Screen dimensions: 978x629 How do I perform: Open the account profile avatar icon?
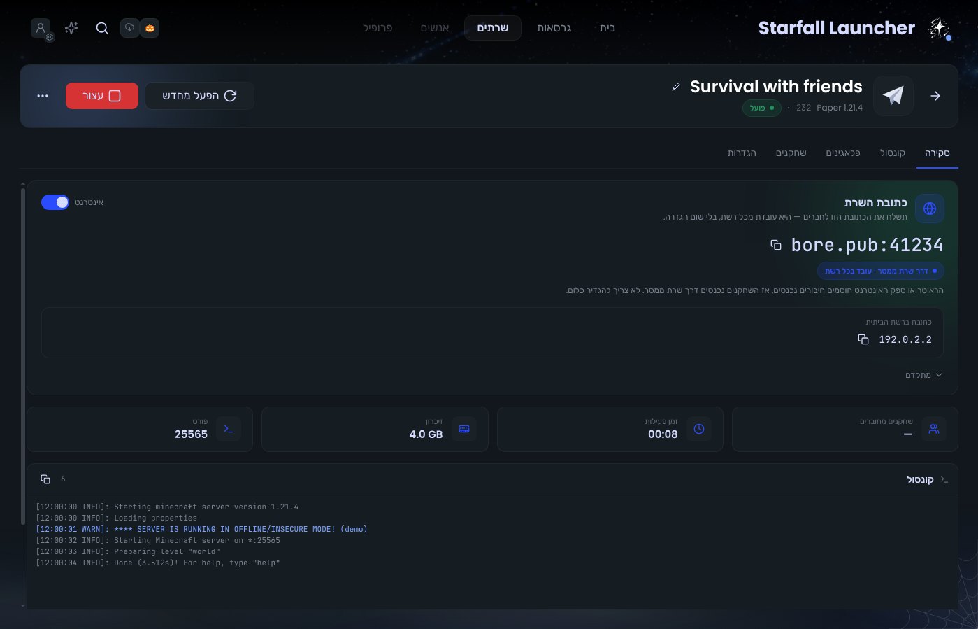pyautogui.click(x=41, y=28)
